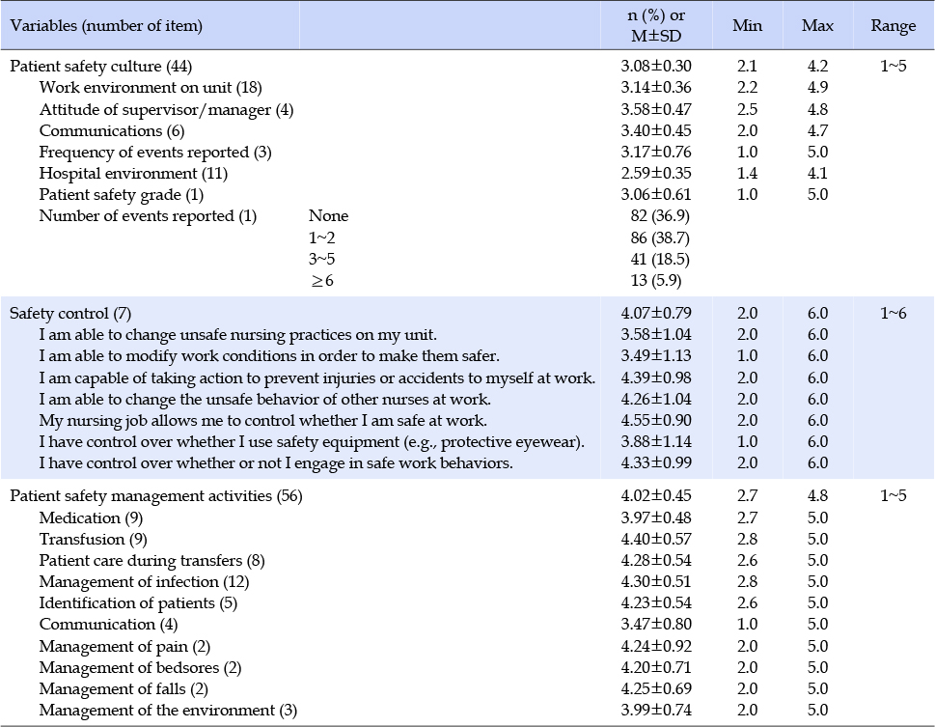
Task: Click the 'Hospital environment (11)' row label
Action: click(133, 173)
